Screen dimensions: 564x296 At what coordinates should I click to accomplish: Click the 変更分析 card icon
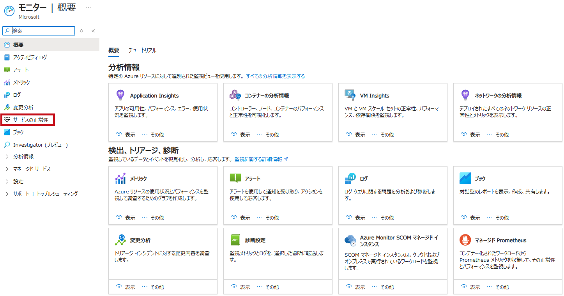(120, 240)
